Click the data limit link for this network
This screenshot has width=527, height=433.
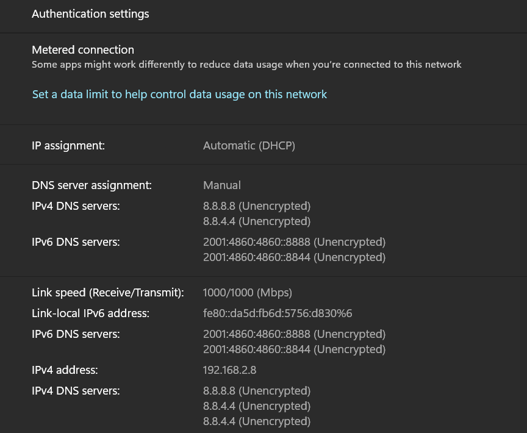(179, 95)
